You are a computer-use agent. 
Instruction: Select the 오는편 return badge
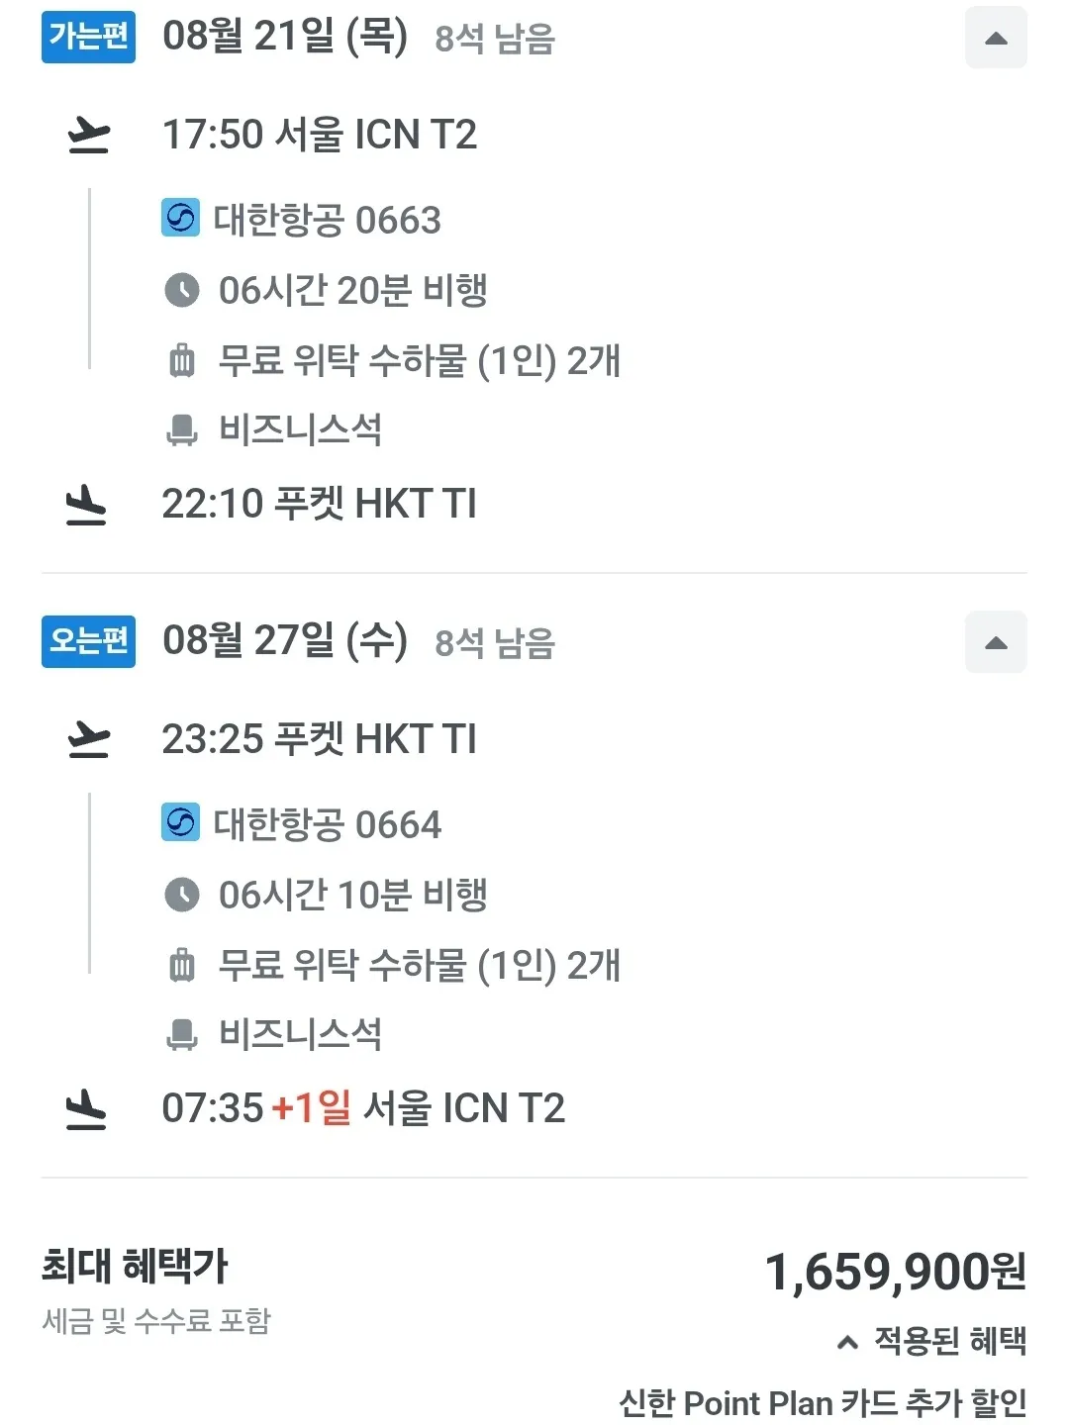[88, 641]
